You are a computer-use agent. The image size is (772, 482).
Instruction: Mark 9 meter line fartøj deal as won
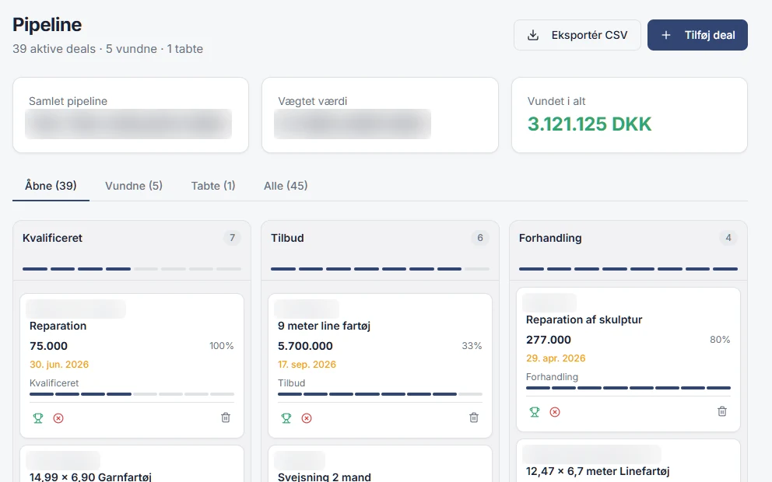286,418
